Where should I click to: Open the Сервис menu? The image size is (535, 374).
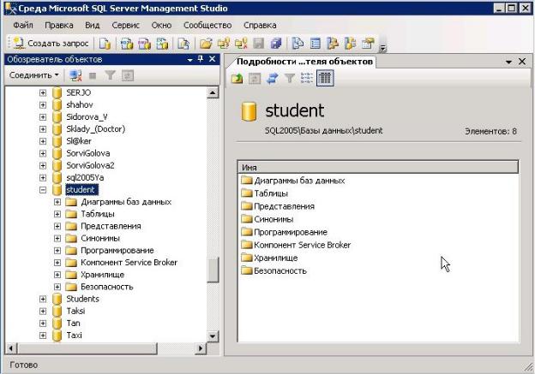coord(125,25)
